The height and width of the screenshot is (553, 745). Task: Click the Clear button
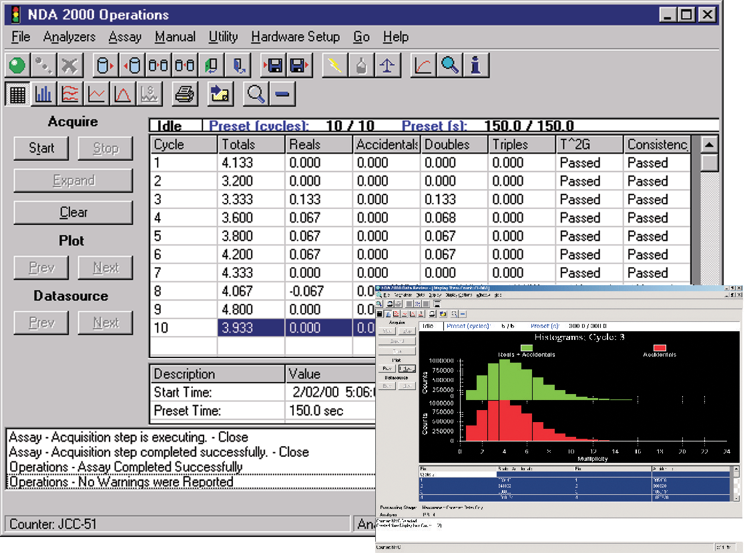click(73, 212)
